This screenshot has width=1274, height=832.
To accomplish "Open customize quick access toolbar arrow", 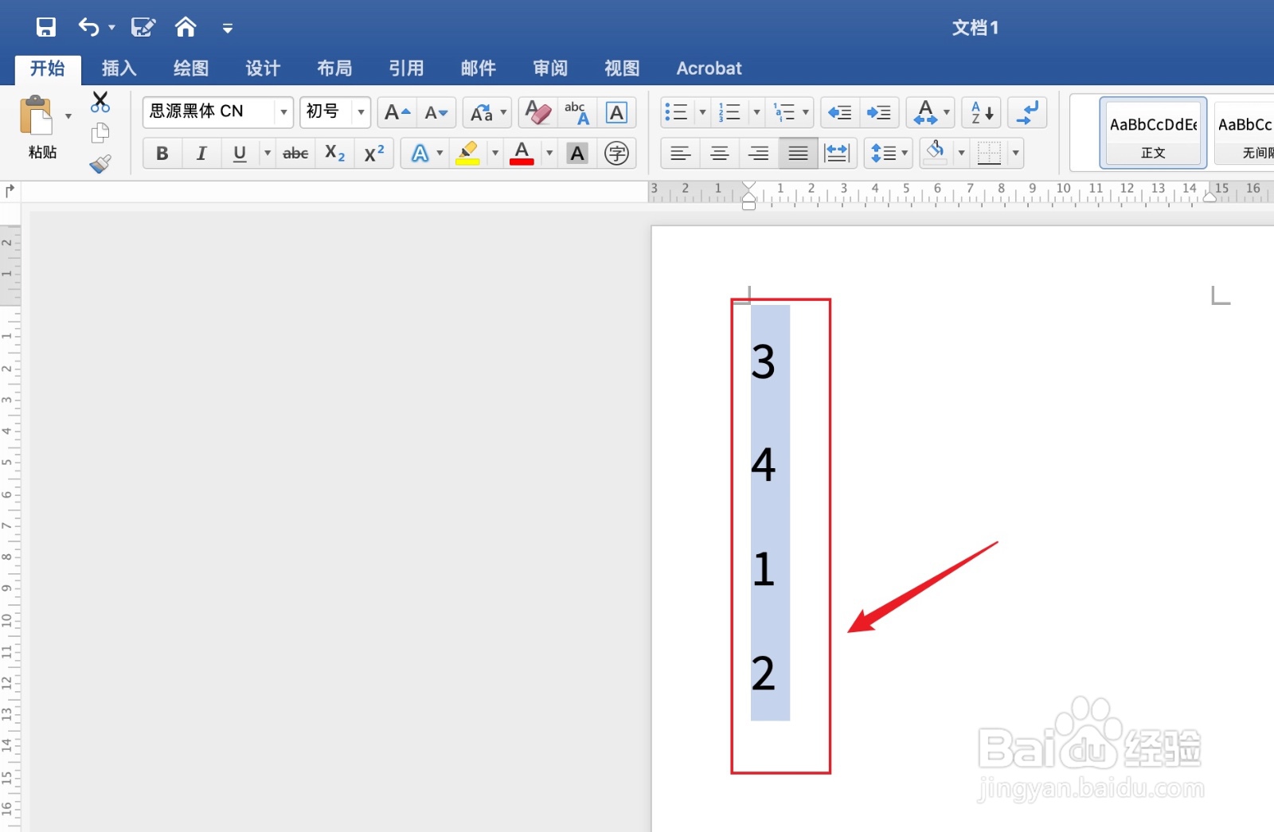I will pyautogui.click(x=228, y=29).
